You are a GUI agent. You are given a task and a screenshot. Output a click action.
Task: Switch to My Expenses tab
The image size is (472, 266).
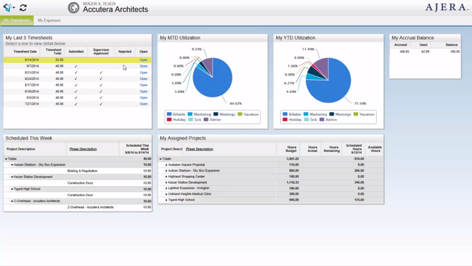49,20
